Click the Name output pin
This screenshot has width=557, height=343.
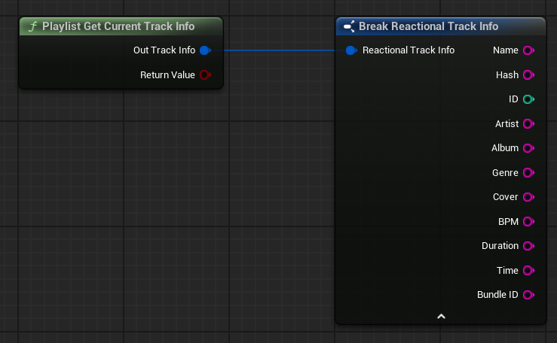click(x=528, y=50)
